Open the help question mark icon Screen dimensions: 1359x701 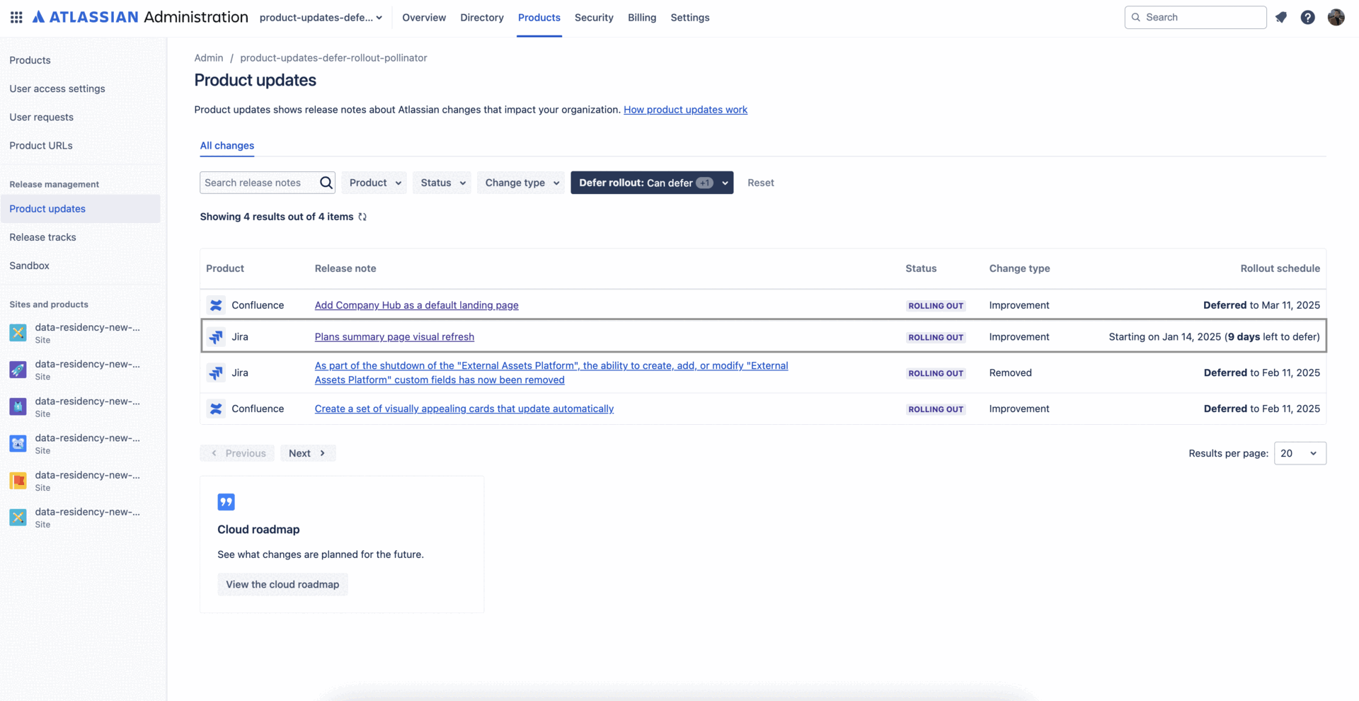tap(1308, 17)
